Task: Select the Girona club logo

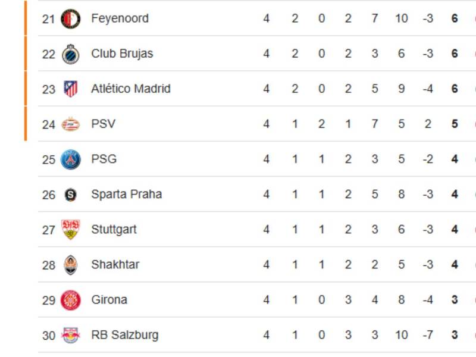Action: tap(70, 299)
